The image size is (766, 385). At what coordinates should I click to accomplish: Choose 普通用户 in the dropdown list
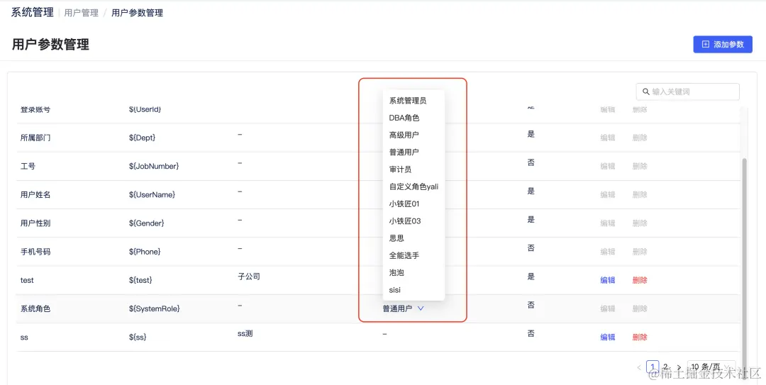pos(404,152)
